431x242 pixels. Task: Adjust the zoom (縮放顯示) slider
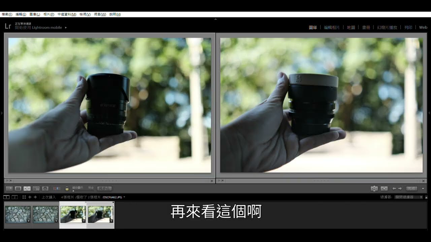pos(73,191)
